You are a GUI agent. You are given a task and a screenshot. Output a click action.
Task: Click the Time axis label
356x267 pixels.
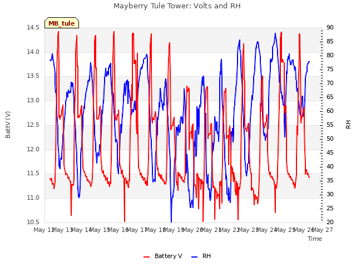coord(315,239)
